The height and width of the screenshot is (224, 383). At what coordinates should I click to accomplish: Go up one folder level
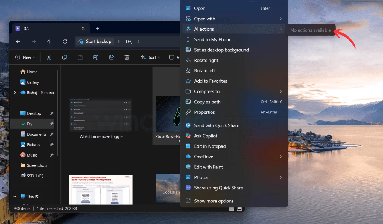point(49,42)
